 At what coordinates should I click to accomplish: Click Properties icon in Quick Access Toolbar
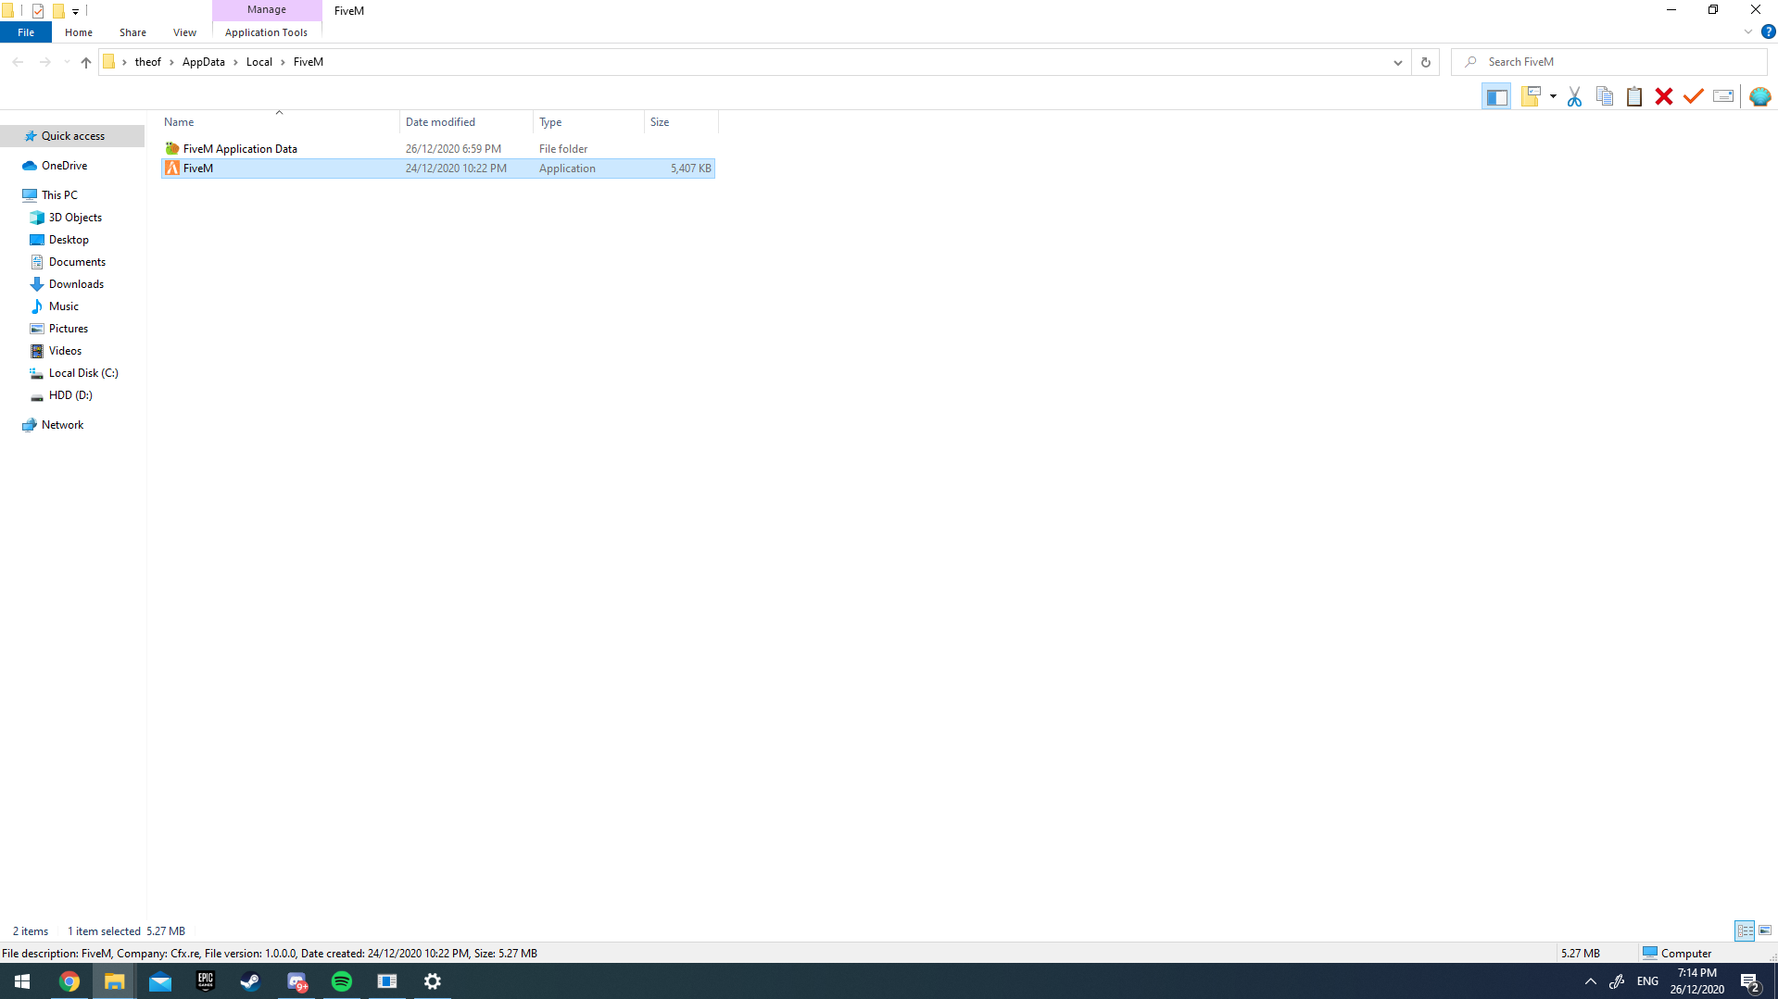click(38, 11)
